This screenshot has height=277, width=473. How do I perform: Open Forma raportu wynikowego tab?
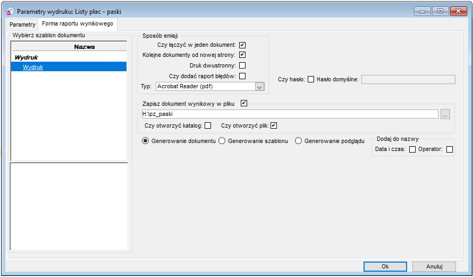coord(78,24)
